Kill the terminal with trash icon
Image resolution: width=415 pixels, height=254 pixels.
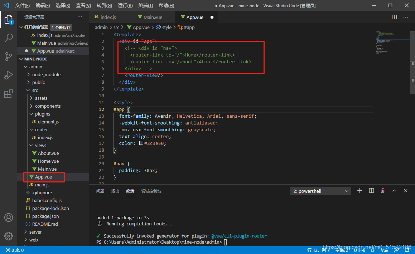(x=382, y=191)
